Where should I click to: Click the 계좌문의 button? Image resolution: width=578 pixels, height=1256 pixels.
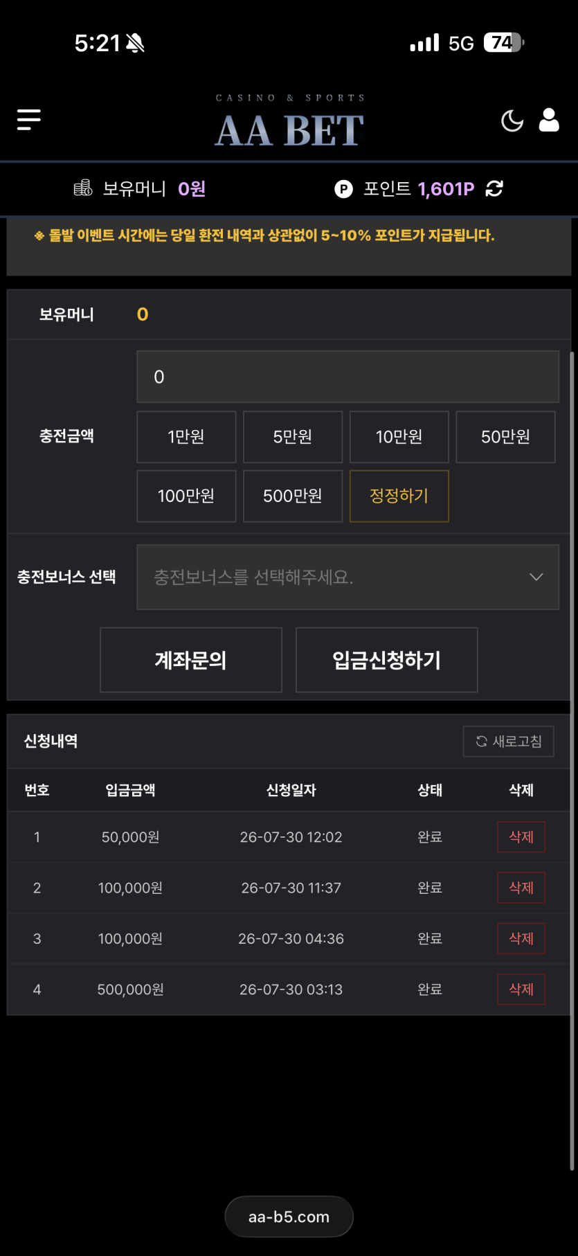click(191, 660)
